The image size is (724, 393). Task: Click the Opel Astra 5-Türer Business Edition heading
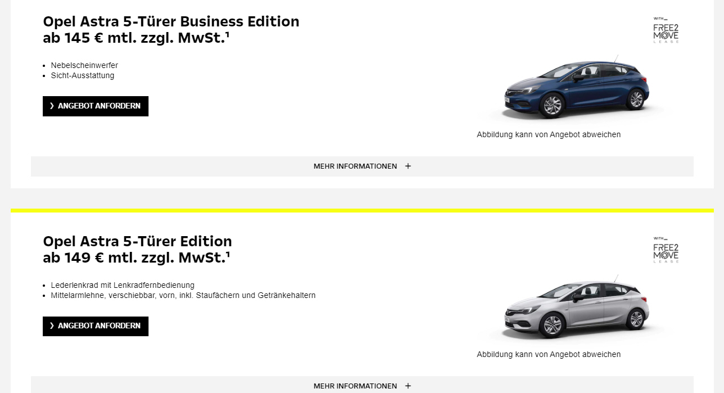(x=171, y=22)
